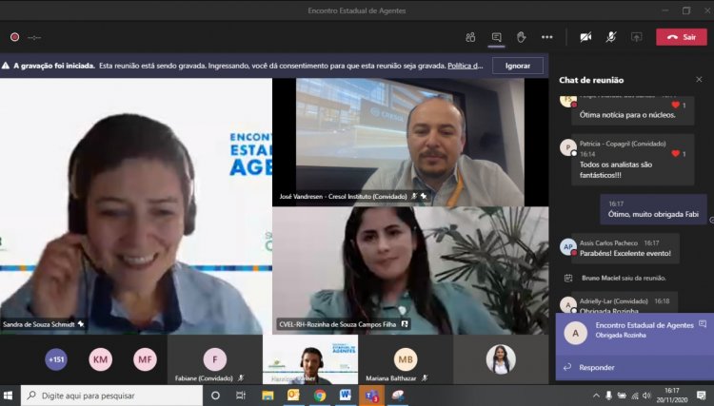
Task: Open the +151 overflow participants bubble
Action: 56,359
